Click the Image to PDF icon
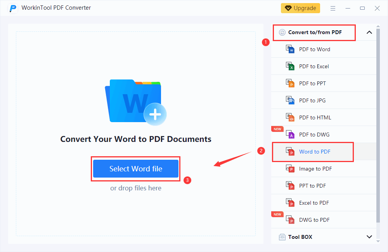The height and width of the screenshot is (252, 388). point(290,169)
